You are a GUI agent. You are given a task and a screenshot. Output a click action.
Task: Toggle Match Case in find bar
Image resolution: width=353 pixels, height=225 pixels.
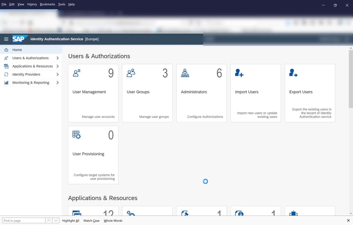click(91, 221)
